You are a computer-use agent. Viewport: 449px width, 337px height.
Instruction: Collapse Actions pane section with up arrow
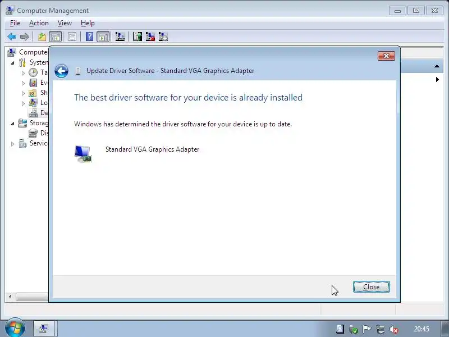pyautogui.click(x=437, y=66)
